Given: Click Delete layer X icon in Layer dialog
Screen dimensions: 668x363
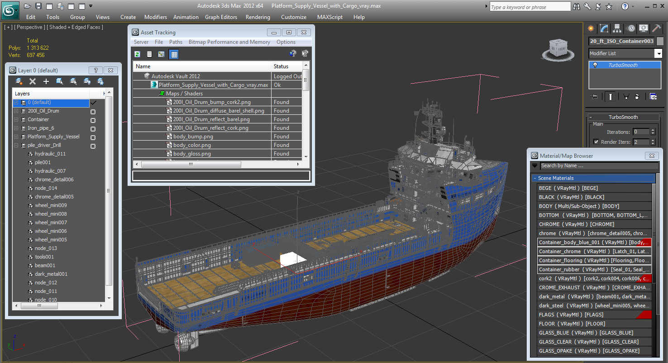Looking at the screenshot, I should tap(33, 81).
